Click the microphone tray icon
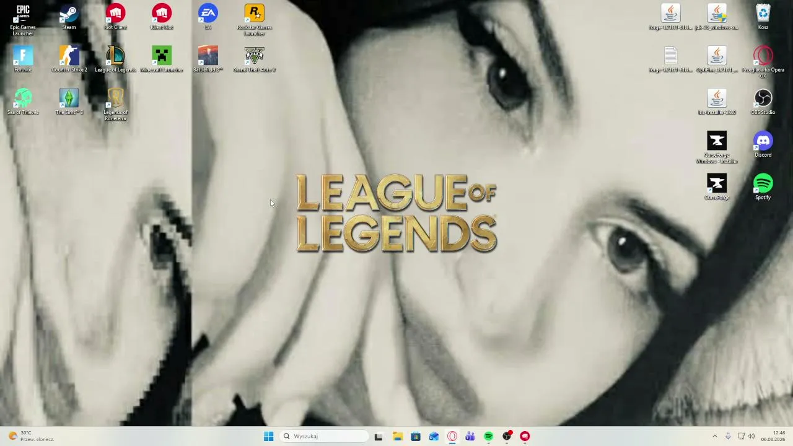Viewport: 793px width, 446px height. tap(728, 436)
